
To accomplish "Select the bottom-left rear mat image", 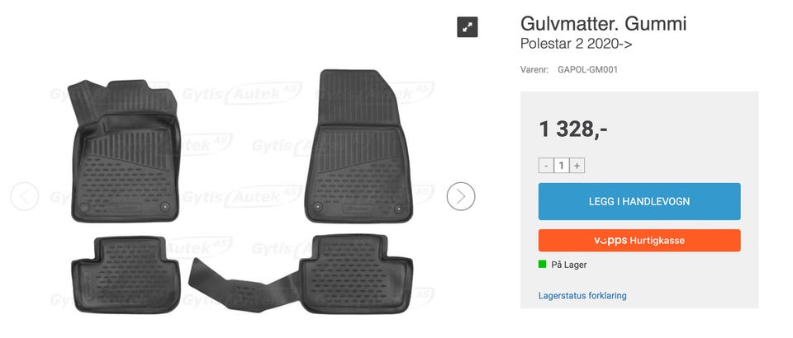I will click(126, 274).
